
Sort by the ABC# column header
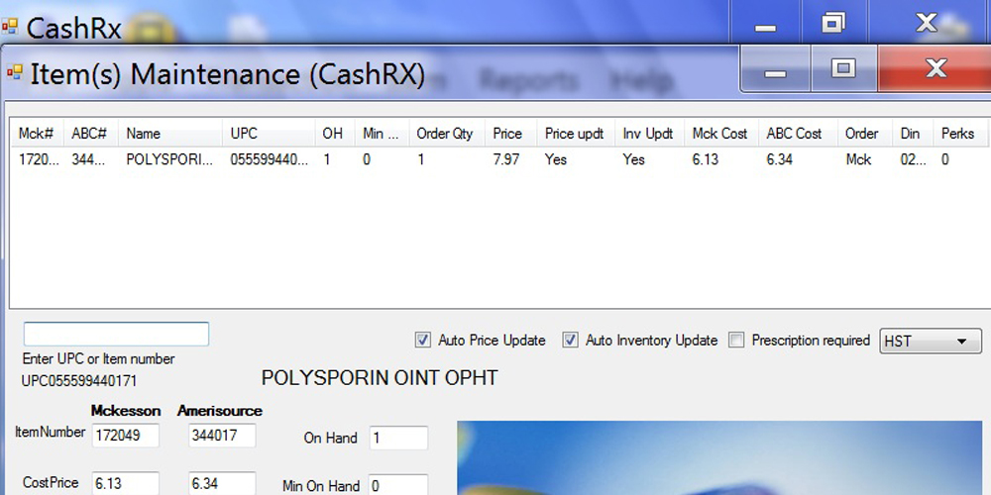[x=91, y=134]
